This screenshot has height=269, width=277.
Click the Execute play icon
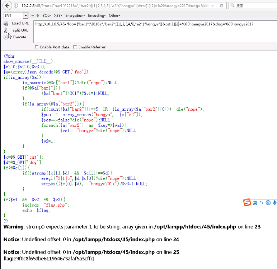(6, 37)
